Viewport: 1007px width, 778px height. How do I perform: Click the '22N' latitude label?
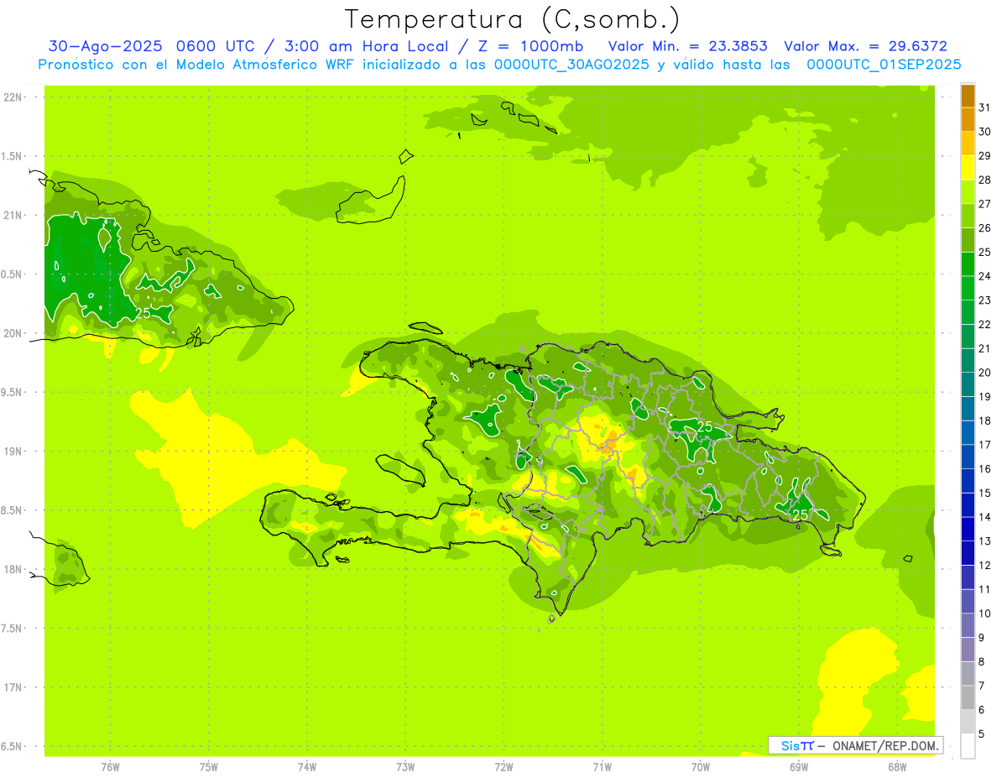pos(13,97)
